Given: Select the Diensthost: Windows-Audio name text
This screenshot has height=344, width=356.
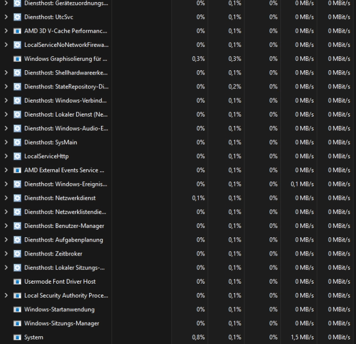Looking at the screenshot, I should [66, 129].
